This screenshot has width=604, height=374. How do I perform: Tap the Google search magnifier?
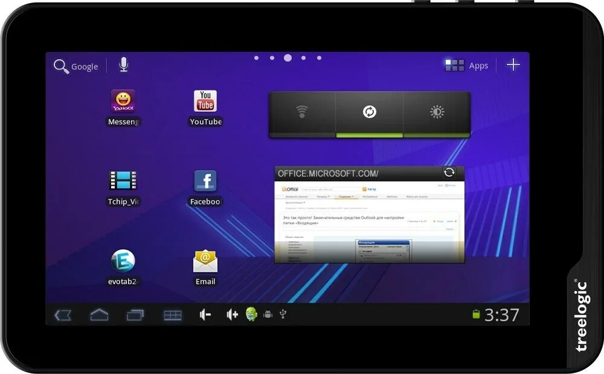coord(61,66)
